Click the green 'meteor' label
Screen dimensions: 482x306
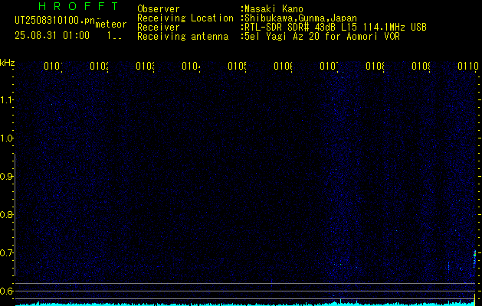[111, 24]
